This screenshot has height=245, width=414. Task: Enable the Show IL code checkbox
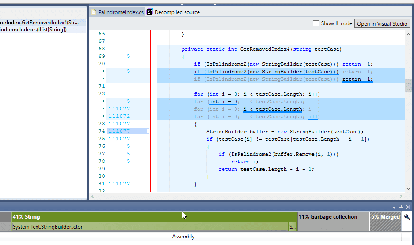point(315,23)
